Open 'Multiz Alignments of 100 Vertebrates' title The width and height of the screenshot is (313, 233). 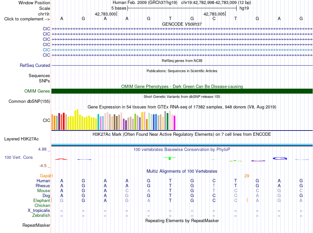pyautogui.click(x=182, y=171)
